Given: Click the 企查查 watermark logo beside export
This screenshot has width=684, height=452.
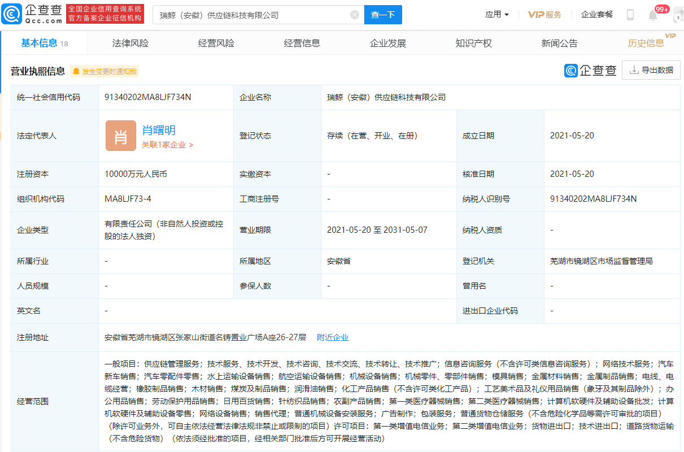Looking at the screenshot, I should point(590,70).
